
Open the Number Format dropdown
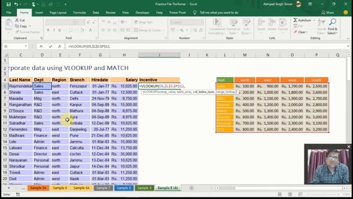coord(201,22)
